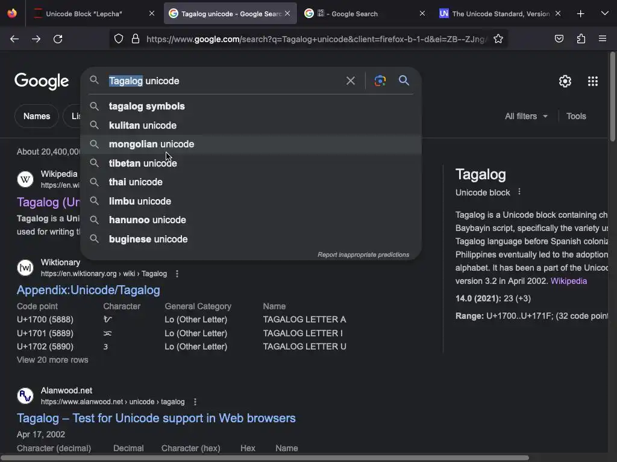Select the mongolian unicode suggestion
The height and width of the screenshot is (462, 617).
point(251,144)
